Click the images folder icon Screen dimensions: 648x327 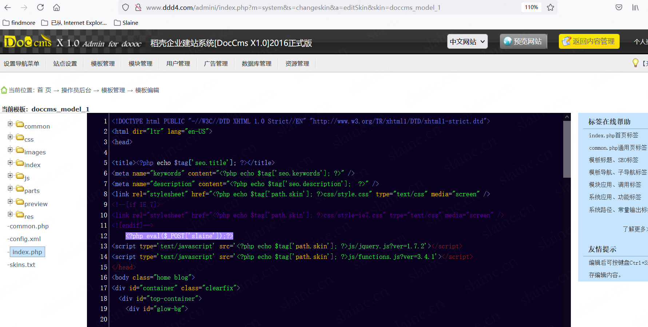pos(20,150)
